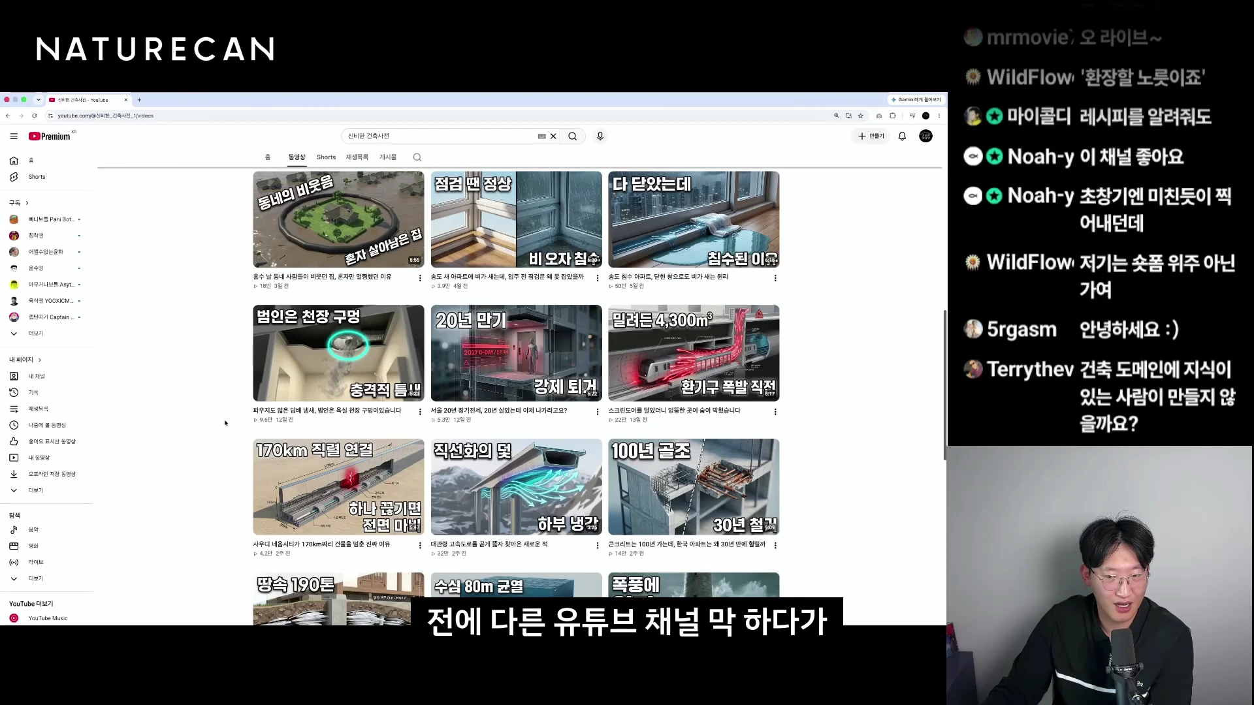The width and height of the screenshot is (1254, 705).
Task: Click the browser address bar URL
Action: click(106, 116)
